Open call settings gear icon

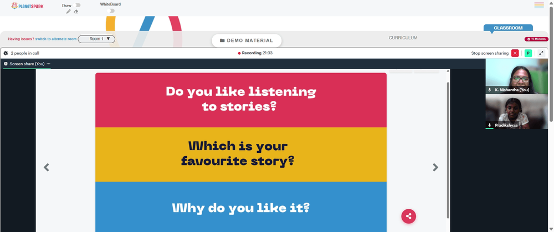[6, 53]
